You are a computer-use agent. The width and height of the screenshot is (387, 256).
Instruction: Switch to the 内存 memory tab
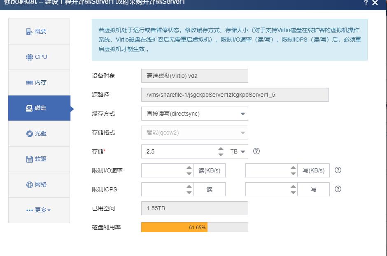39,83
